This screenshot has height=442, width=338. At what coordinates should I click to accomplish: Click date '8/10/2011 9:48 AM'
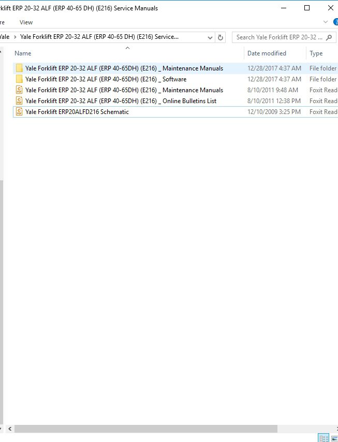tap(273, 90)
